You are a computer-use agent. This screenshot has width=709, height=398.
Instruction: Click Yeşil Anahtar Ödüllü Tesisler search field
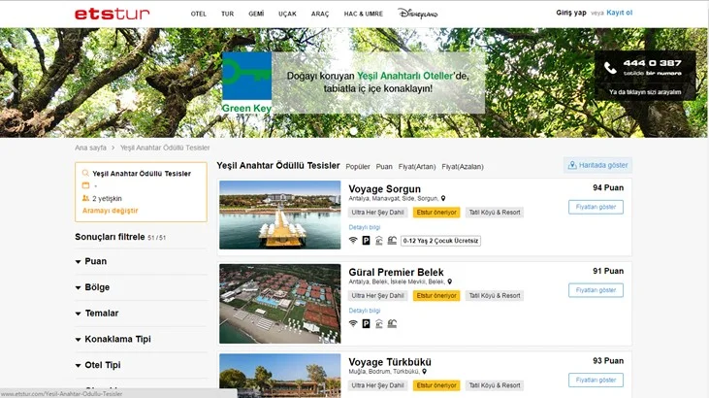142,174
